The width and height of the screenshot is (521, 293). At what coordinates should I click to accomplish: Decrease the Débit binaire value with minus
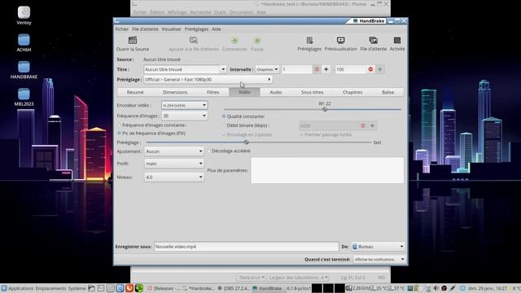[x=363, y=125]
